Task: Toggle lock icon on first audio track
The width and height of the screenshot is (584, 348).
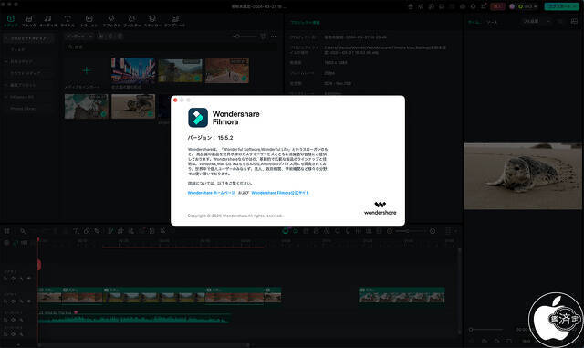Action: tap(5, 320)
